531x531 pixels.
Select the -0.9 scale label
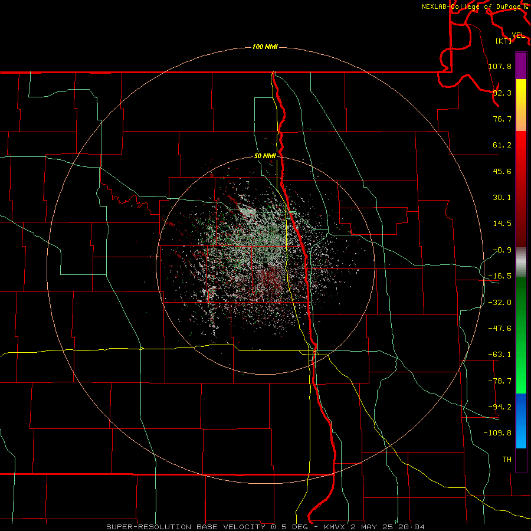point(502,250)
